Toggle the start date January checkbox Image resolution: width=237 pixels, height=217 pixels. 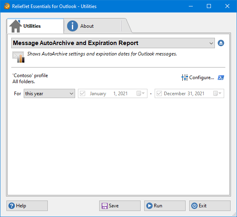click(82, 94)
